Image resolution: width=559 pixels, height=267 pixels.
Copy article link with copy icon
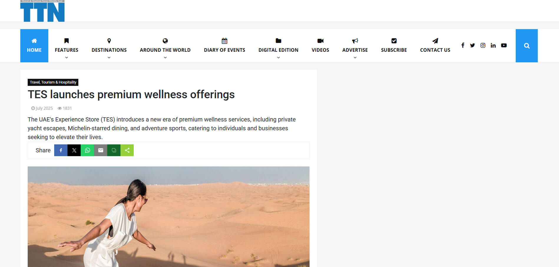[114, 150]
